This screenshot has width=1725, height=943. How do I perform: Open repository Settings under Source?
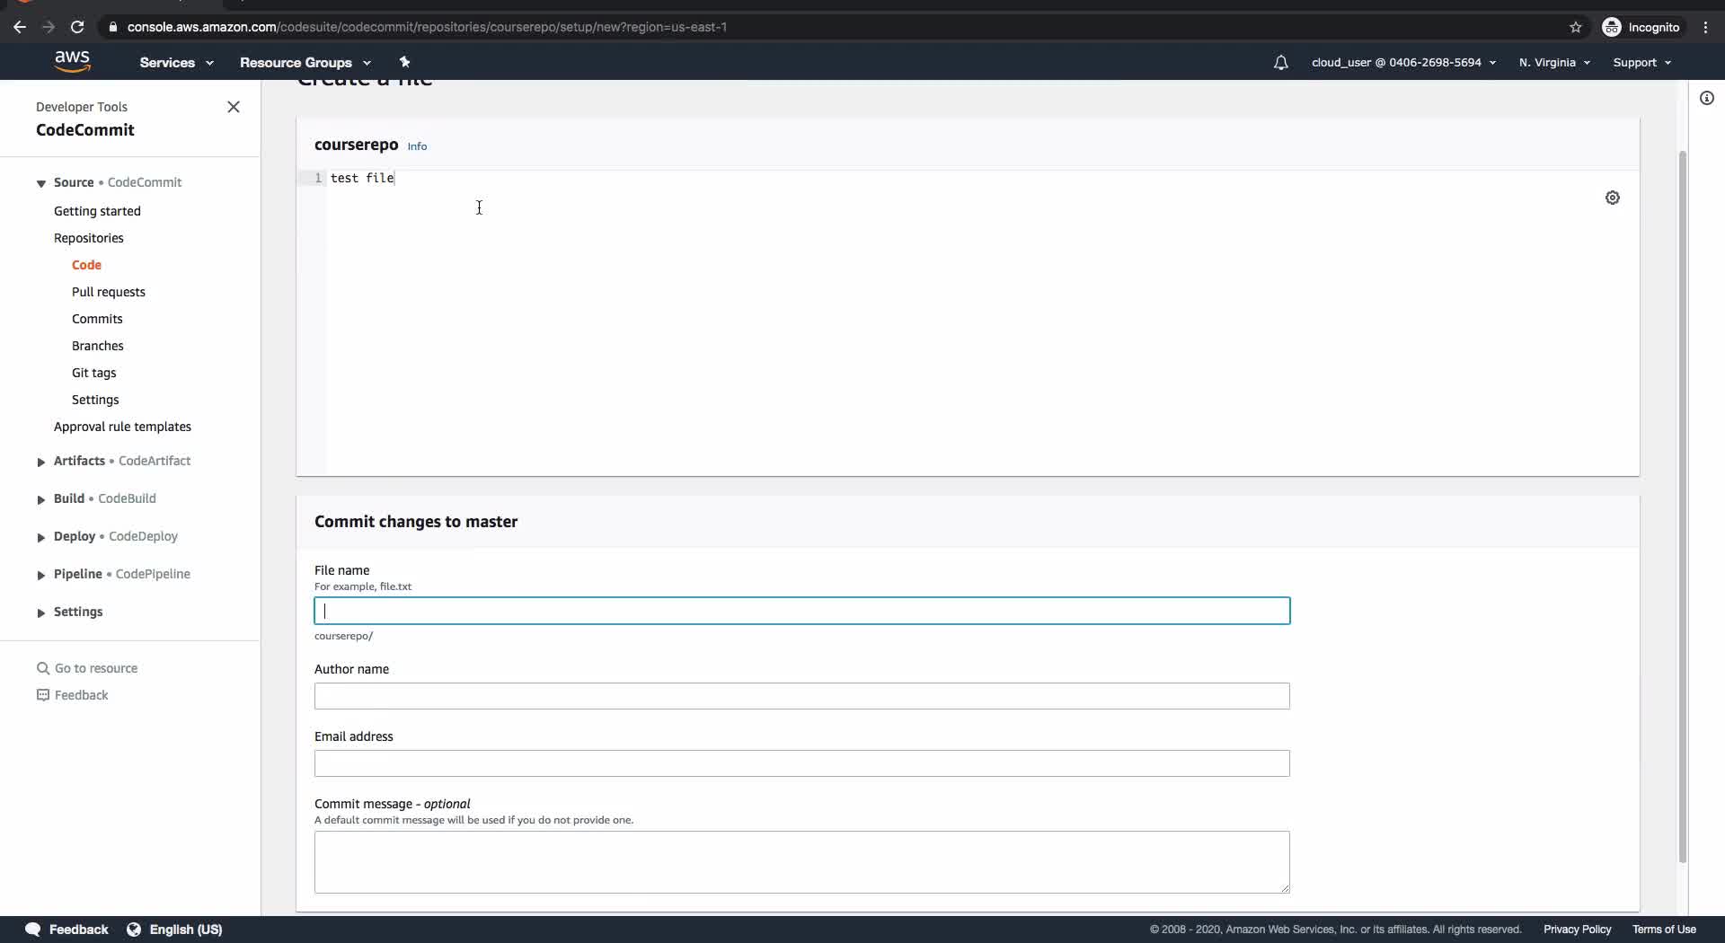click(95, 400)
